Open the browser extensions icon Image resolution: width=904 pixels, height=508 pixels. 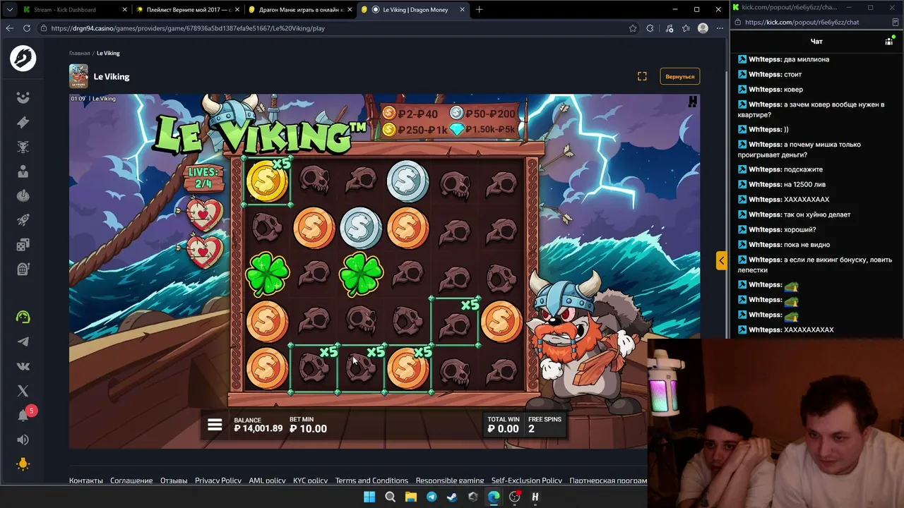pyautogui.click(x=650, y=28)
